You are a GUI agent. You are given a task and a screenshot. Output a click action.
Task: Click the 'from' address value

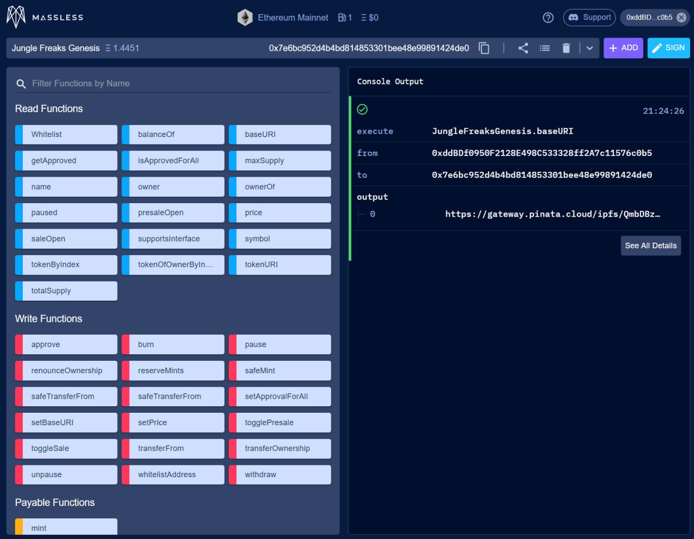542,153
